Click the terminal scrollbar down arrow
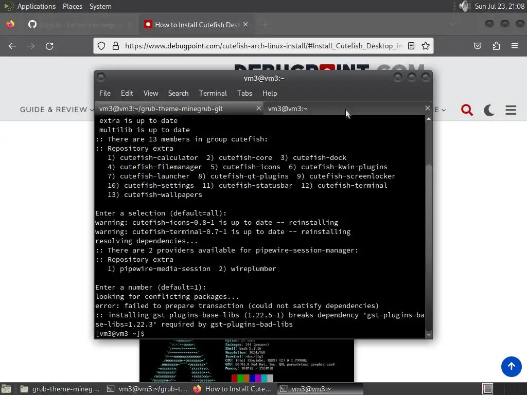Image resolution: width=527 pixels, height=395 pixels. point(429,334)
